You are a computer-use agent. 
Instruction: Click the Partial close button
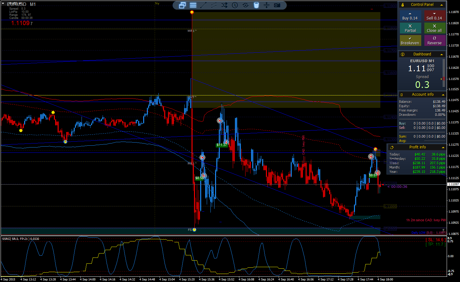point(410,28)
